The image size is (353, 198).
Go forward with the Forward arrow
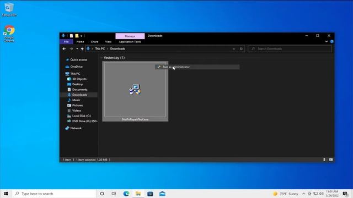point(71,49)
